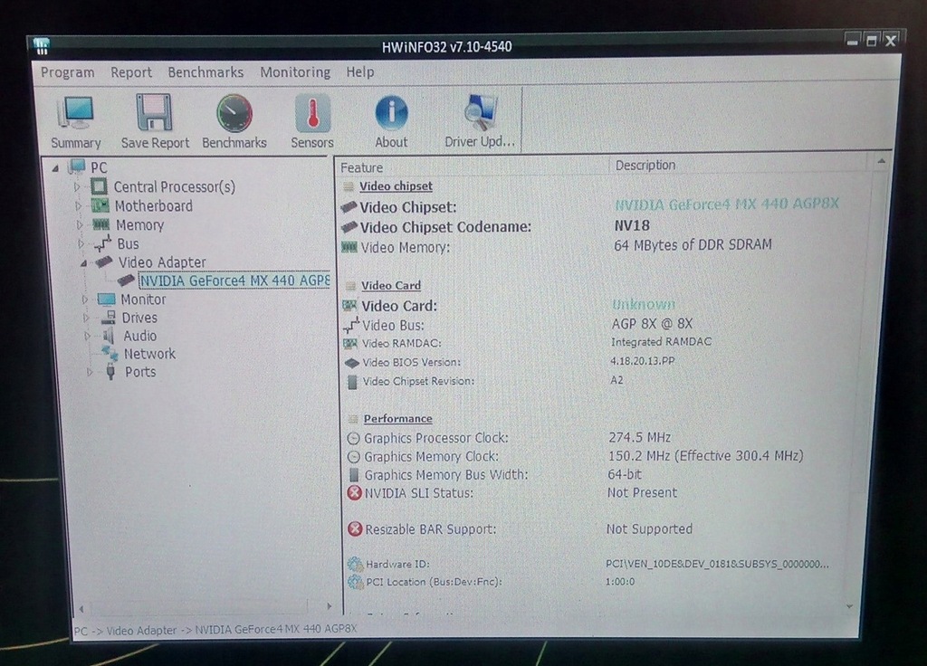Click the Memory module icon in tree

(x=101, y=224)
